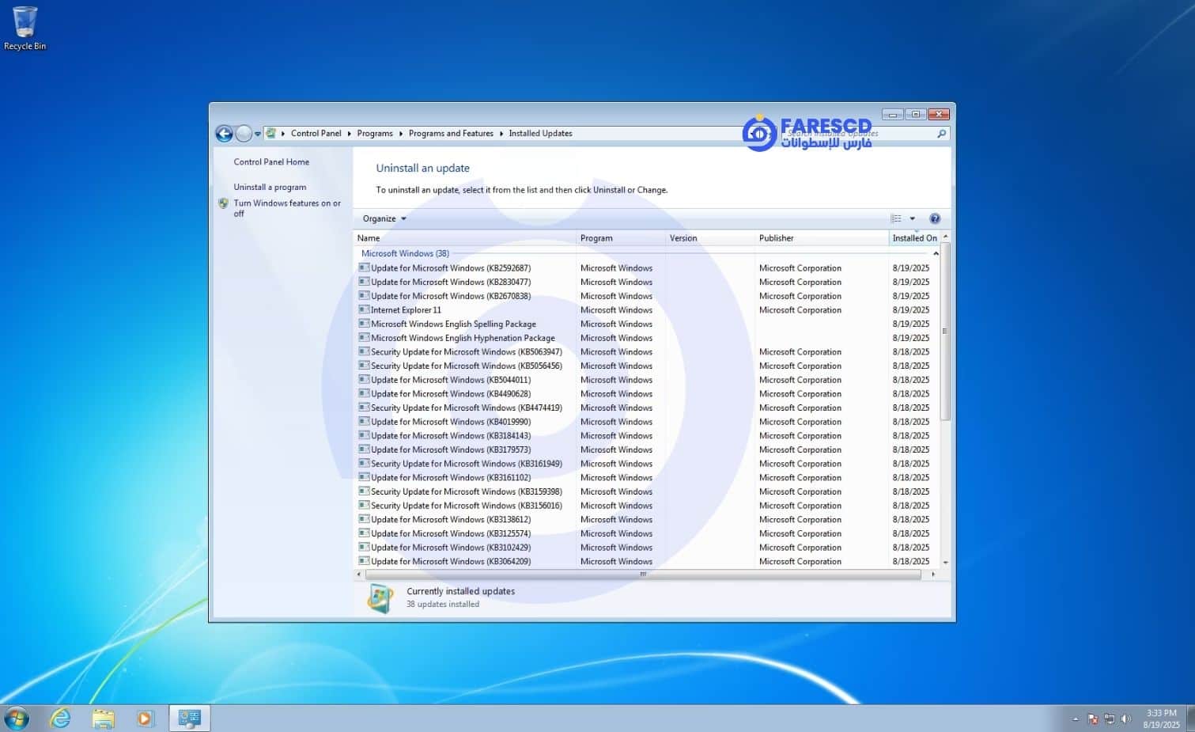Image resolution: width=1195 pixels, height=732 pixels.
Task: Select Microsoft Windows English Hyphenation Package
Action: [646, 338]
